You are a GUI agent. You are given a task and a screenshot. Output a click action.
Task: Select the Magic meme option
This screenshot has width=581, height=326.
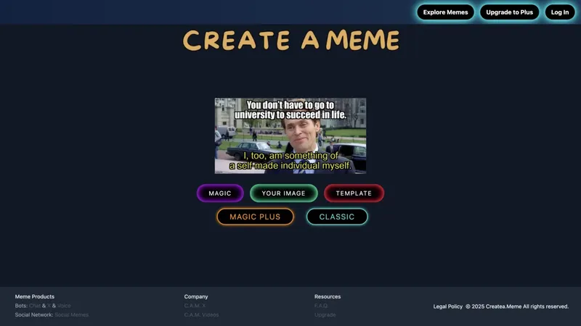coord(220,193)
